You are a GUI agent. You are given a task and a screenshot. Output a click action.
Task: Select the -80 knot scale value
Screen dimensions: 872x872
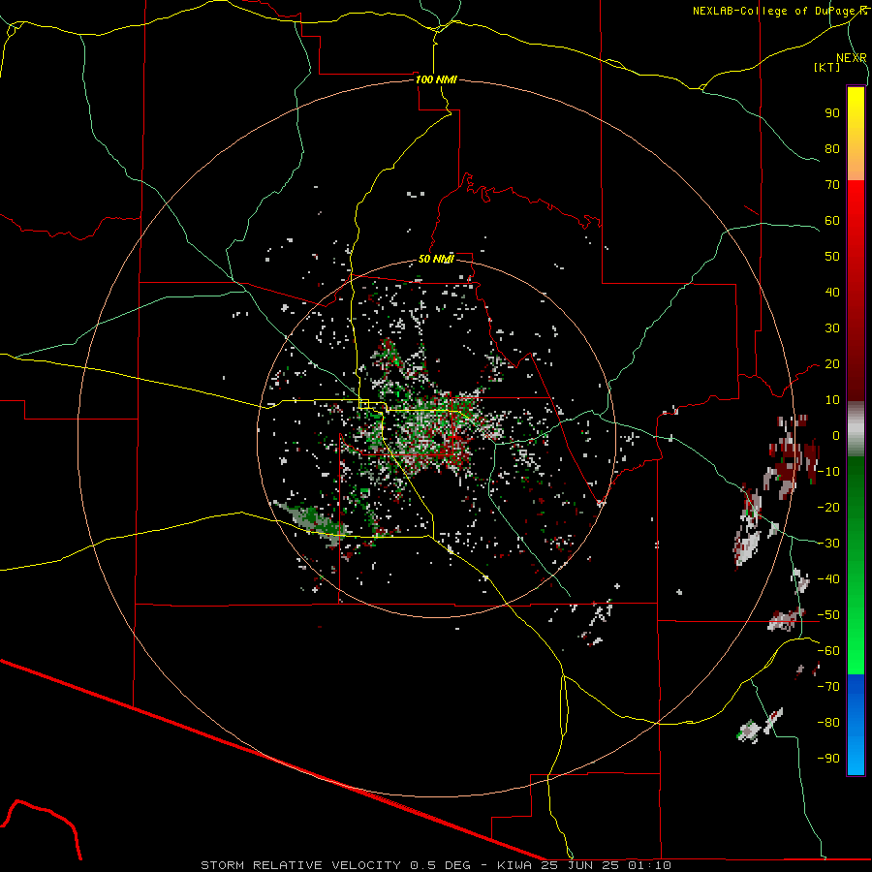click(828, 723)
